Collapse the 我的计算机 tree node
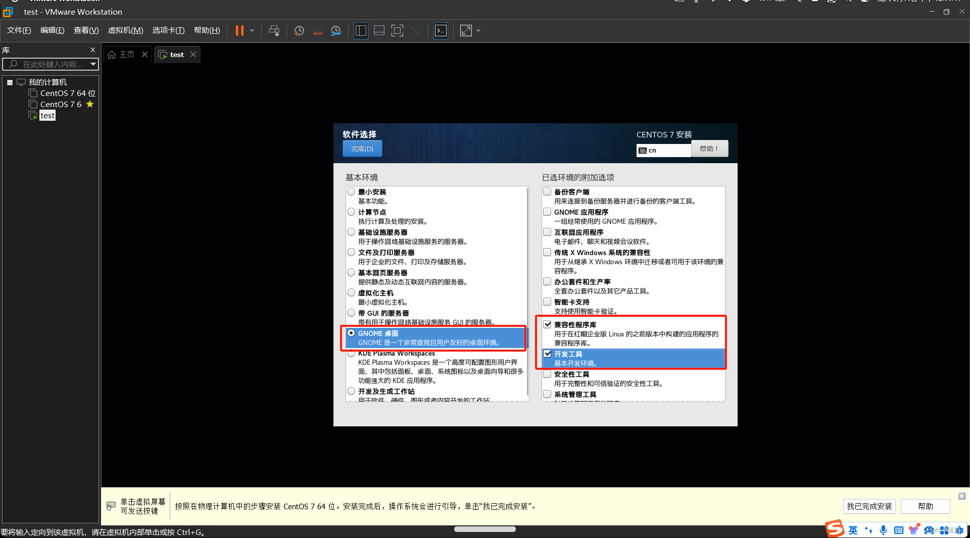The width and height of the screenshot is (970, 538). click(x=10, y=82)
